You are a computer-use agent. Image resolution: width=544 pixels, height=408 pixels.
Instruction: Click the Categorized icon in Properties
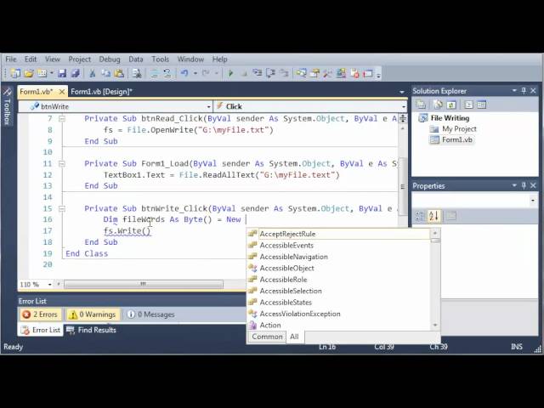click(x=420, y=216)
